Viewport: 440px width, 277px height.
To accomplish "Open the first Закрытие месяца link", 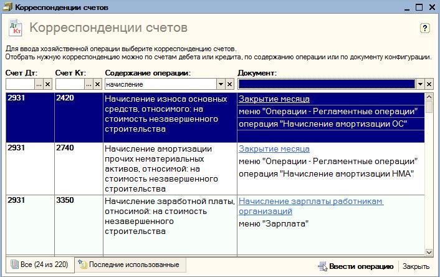I will (x=274, y=99).
